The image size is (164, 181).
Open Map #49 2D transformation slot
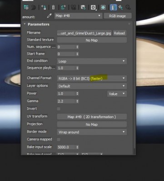coord(92,117)
